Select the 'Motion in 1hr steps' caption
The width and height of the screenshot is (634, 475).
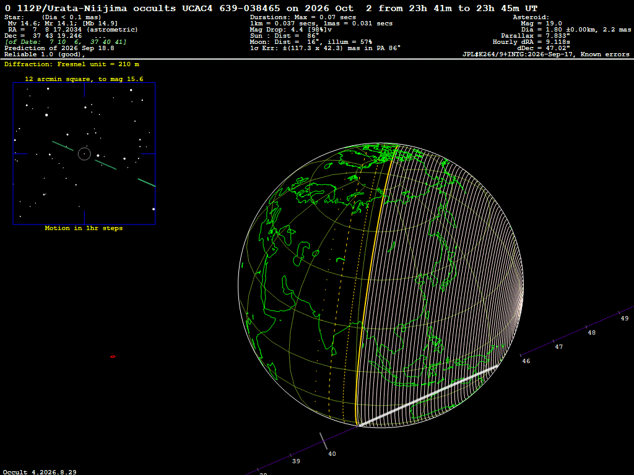click(x=84, y=228)
